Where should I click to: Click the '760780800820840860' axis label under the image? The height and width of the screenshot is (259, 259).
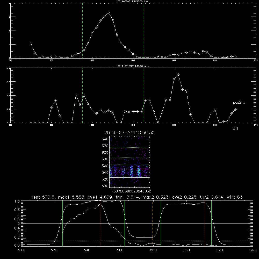pos(131,191)
